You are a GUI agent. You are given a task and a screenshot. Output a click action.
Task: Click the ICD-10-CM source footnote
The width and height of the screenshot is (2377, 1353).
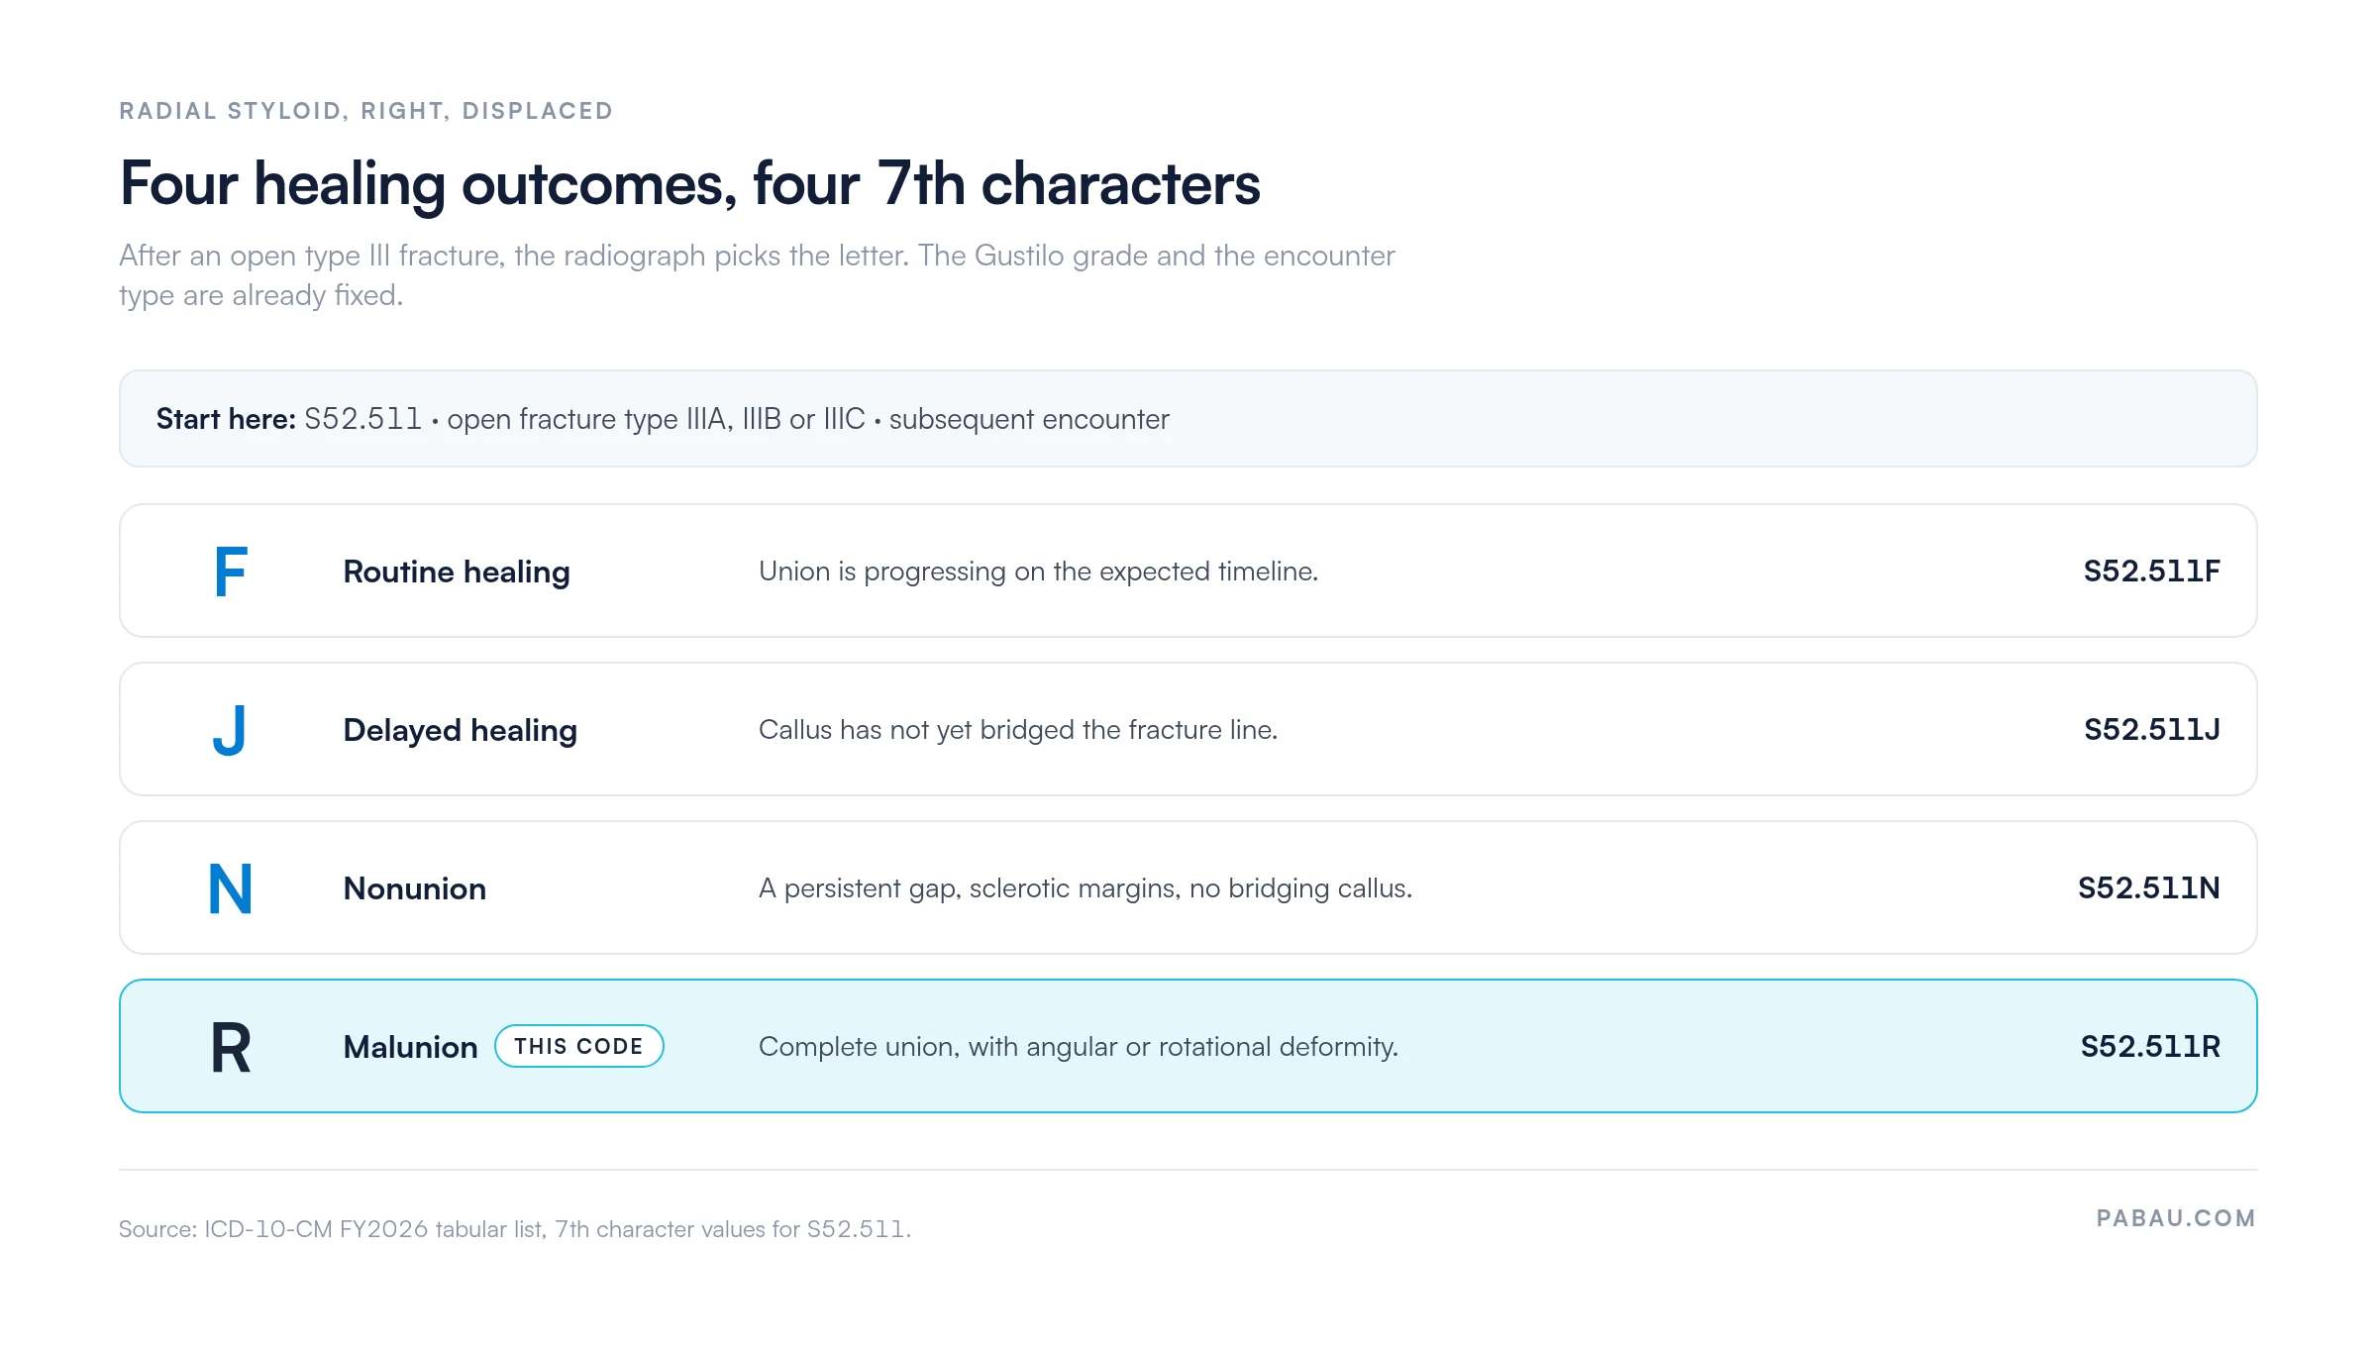[x=515, y=1229]
